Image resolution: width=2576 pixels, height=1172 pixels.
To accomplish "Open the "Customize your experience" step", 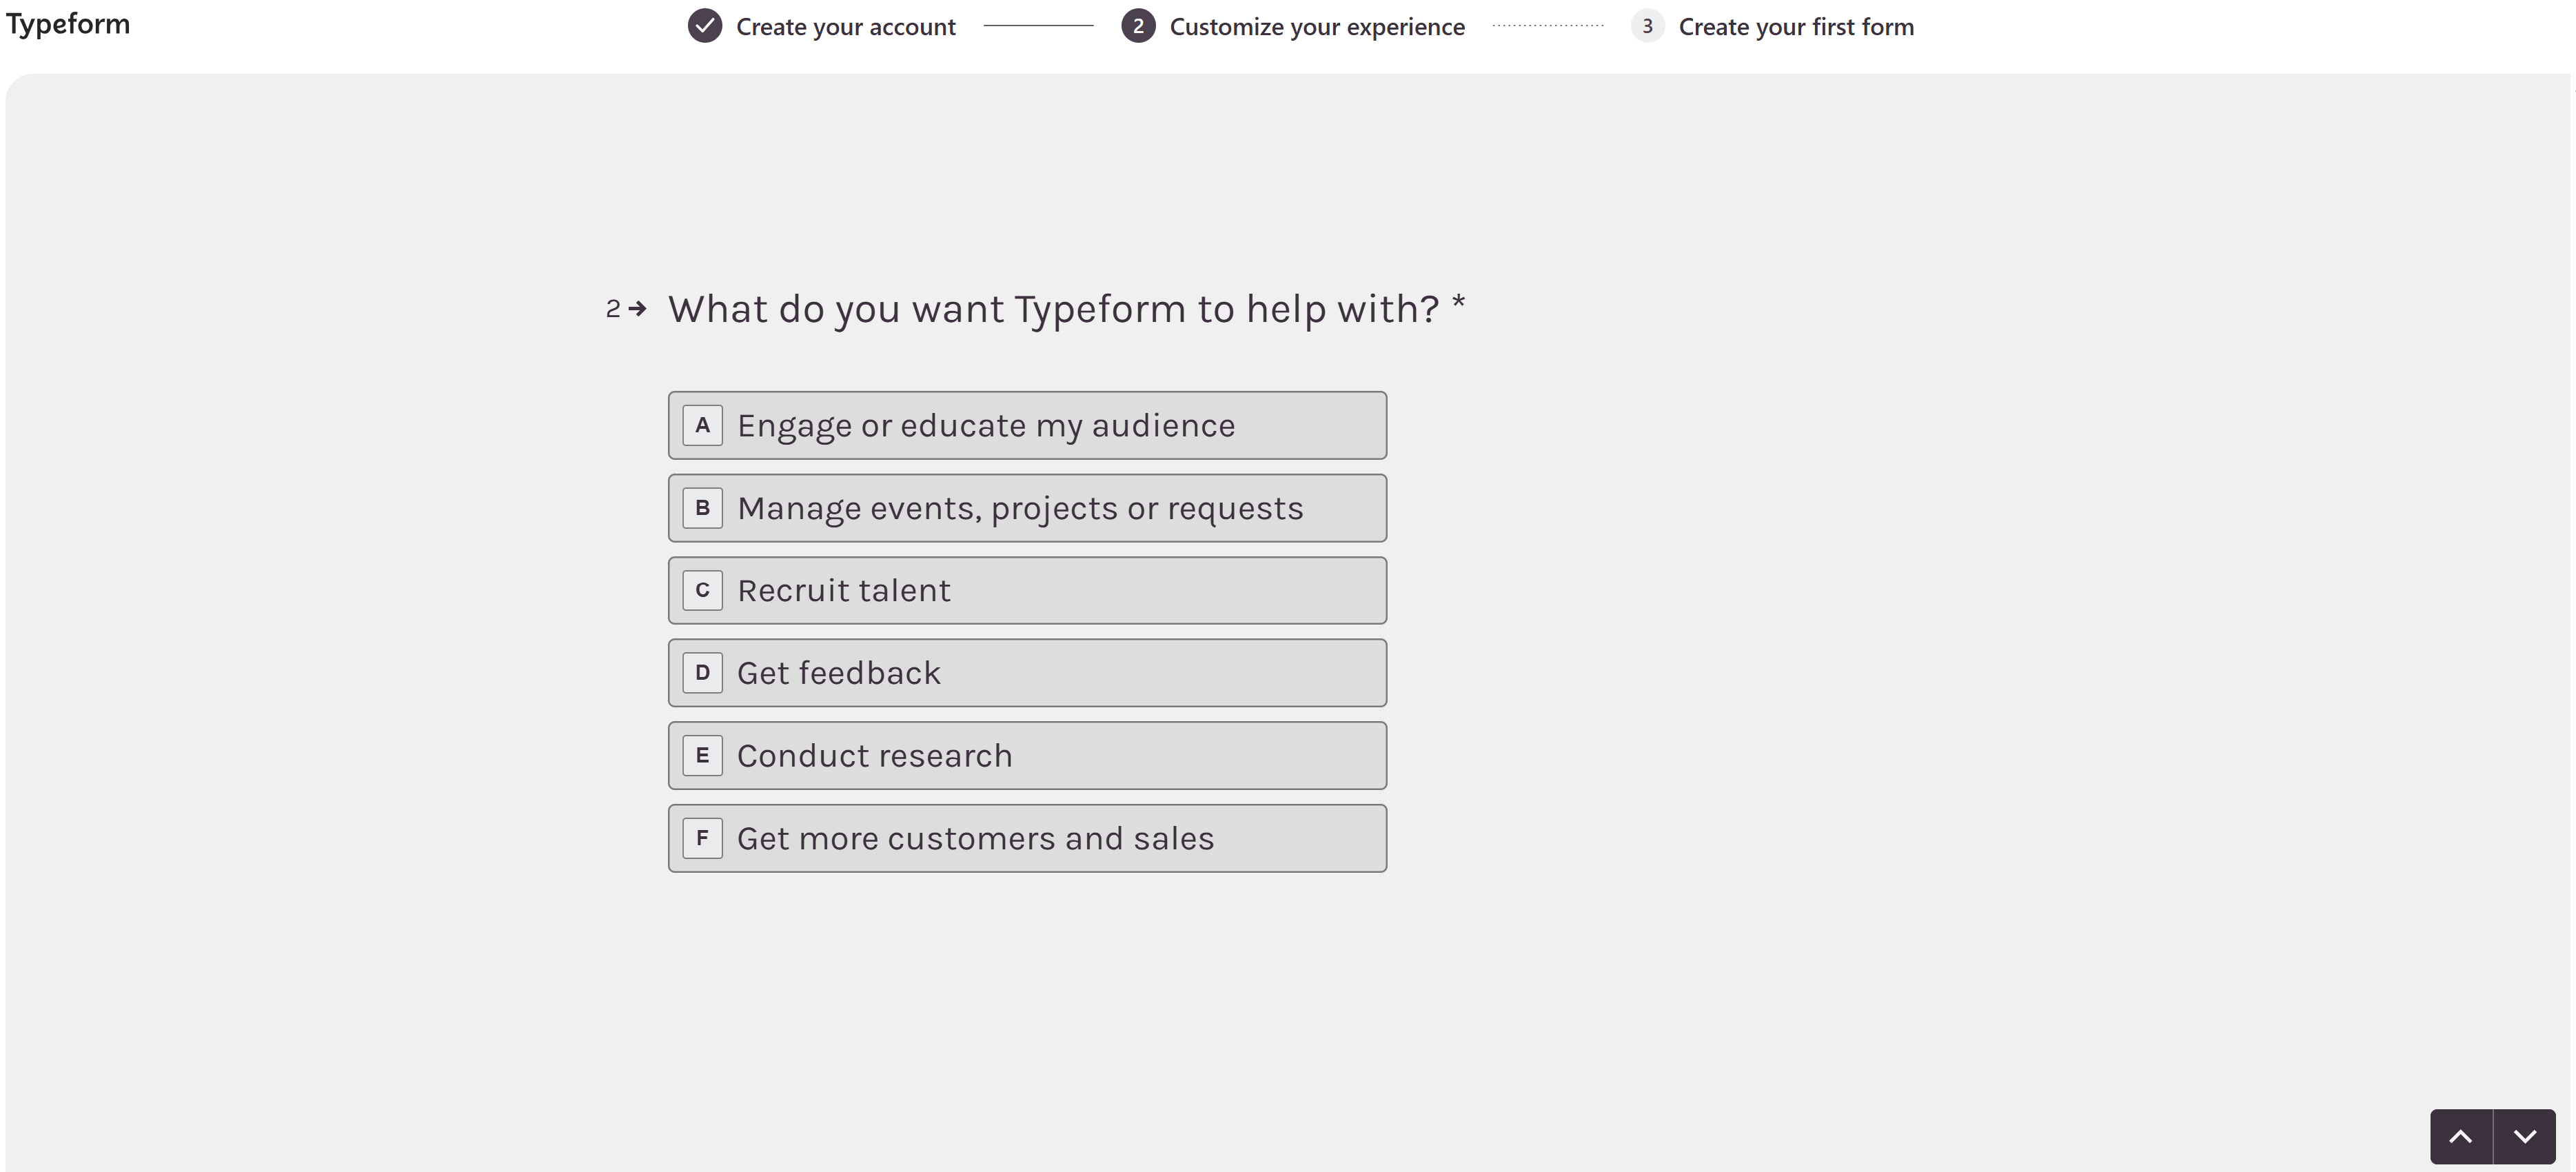I will pyautogui.click(x=1317, y=27).
